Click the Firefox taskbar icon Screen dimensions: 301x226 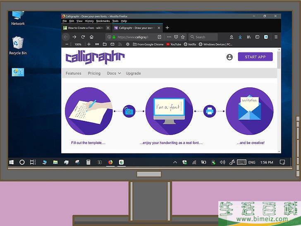110,162
